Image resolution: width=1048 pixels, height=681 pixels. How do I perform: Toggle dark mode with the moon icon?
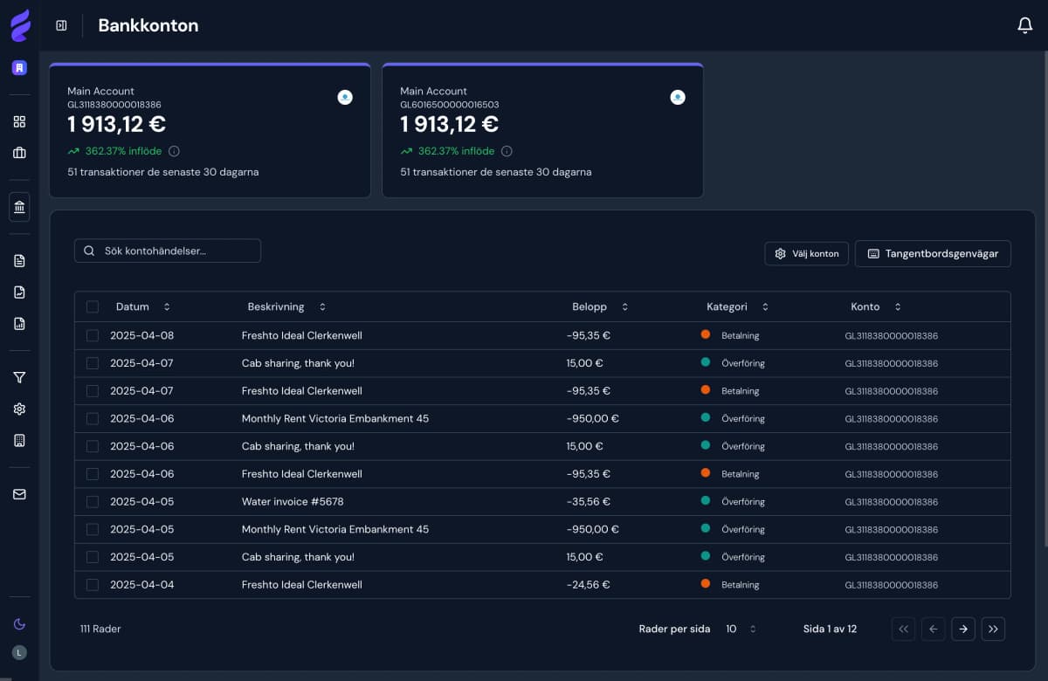[19, 623]
